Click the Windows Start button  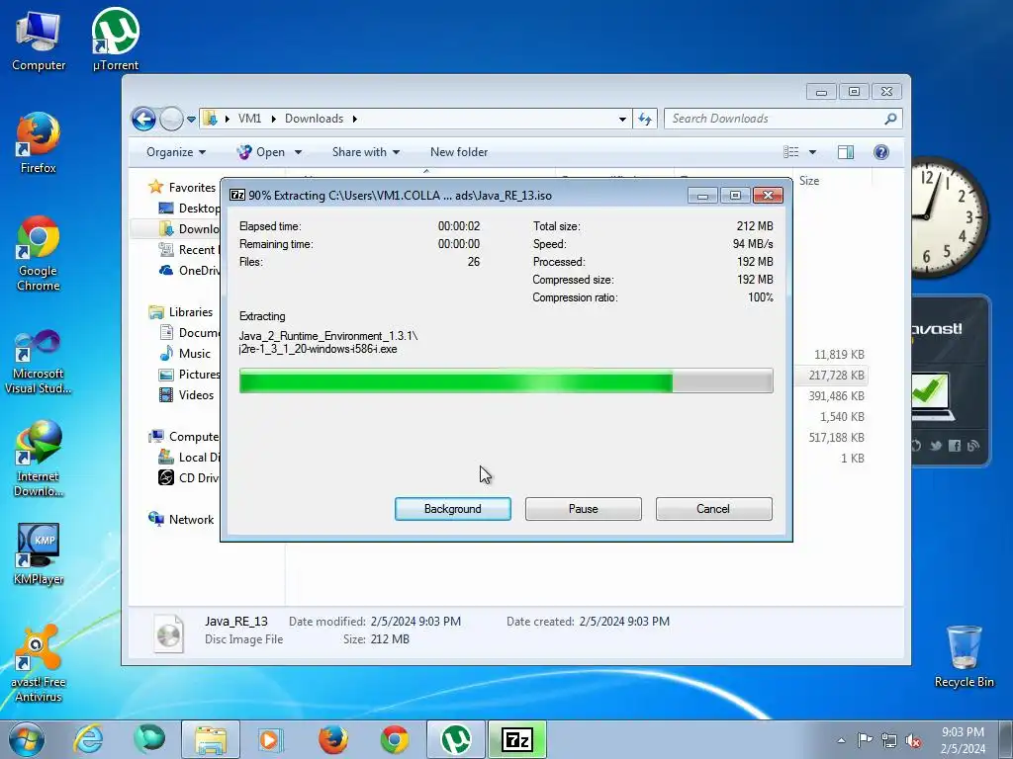[27, 739]
